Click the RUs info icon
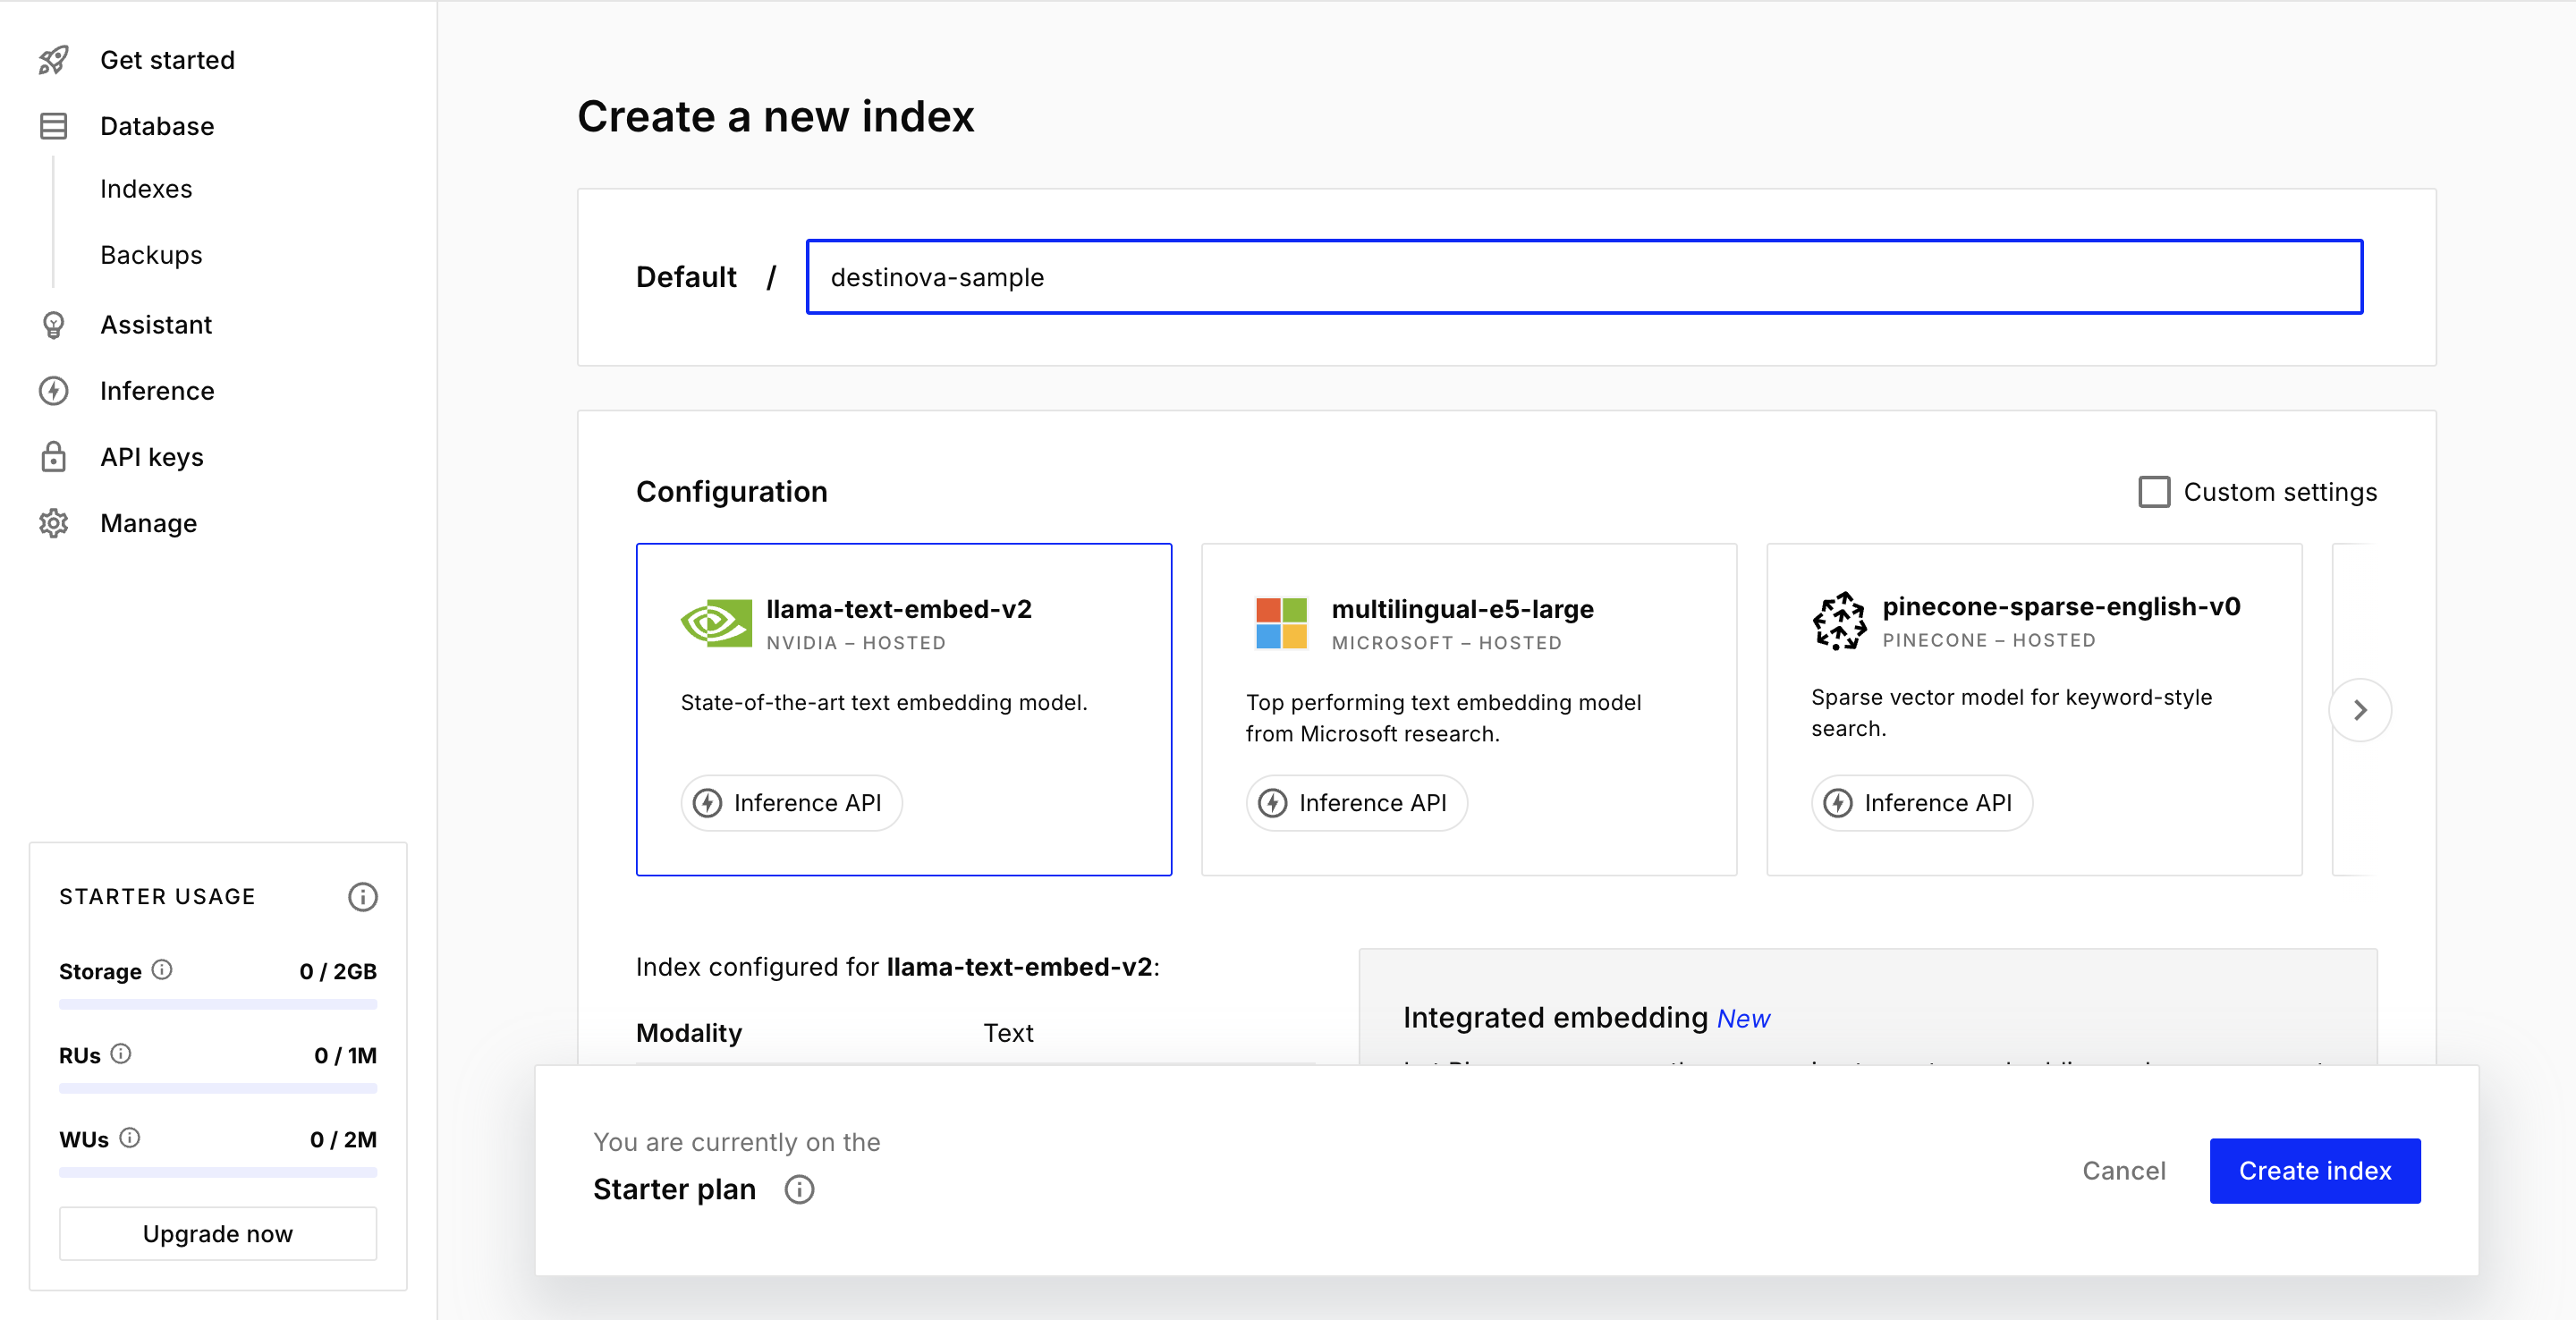Viewport: 2576px width, 1320px height. coord(121,1054)
